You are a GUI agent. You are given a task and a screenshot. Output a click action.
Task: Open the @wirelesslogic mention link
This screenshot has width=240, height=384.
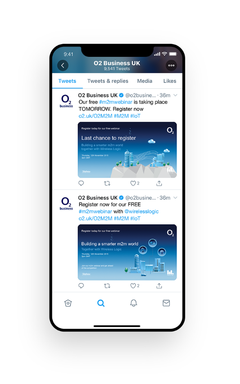click(141, 211)
